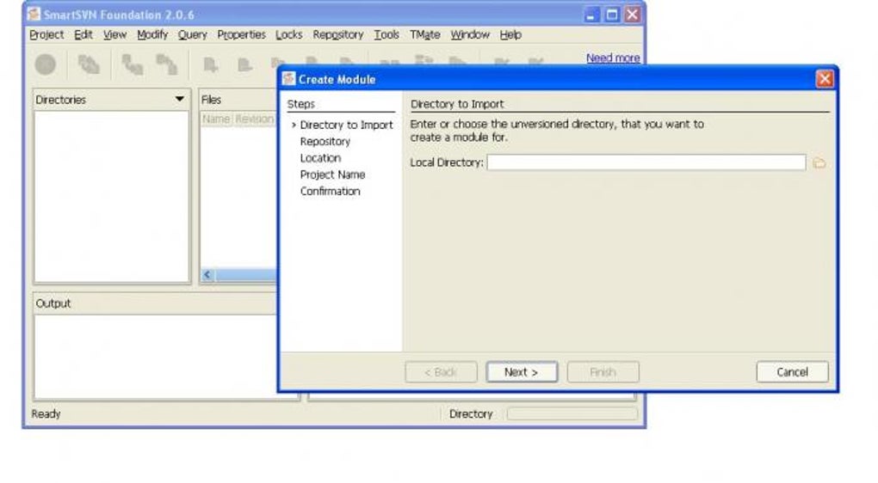Click the 'Ready' status bar text
Viewport: 878px width, 483px height.
tap(46, 414)
